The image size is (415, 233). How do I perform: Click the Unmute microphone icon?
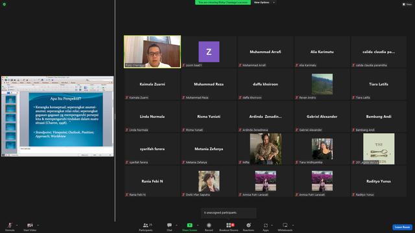coord(10,225)
